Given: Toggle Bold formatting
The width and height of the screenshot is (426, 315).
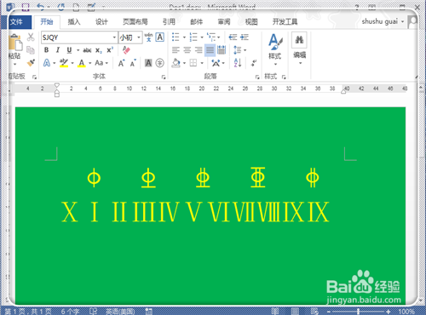Looking at the screenshot, I should (x=46, y=50).
